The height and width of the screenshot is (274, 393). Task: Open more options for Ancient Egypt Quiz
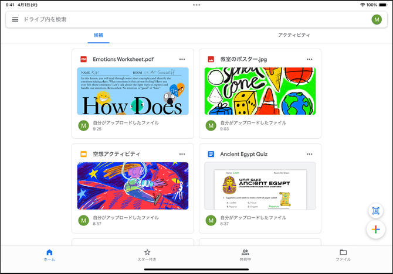click(x=310, y=154)
